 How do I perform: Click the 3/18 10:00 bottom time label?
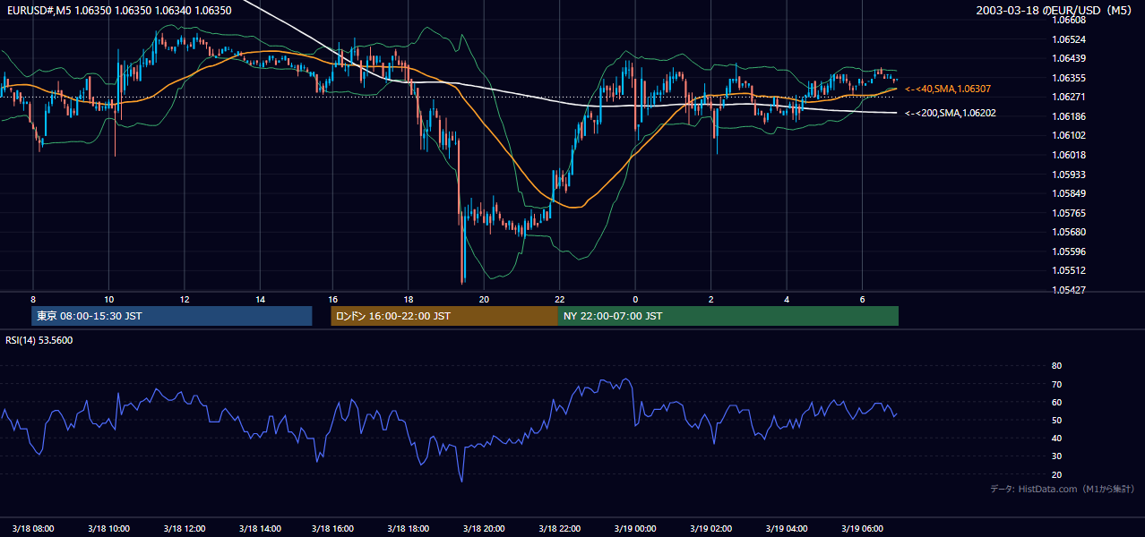click(108, 529)
